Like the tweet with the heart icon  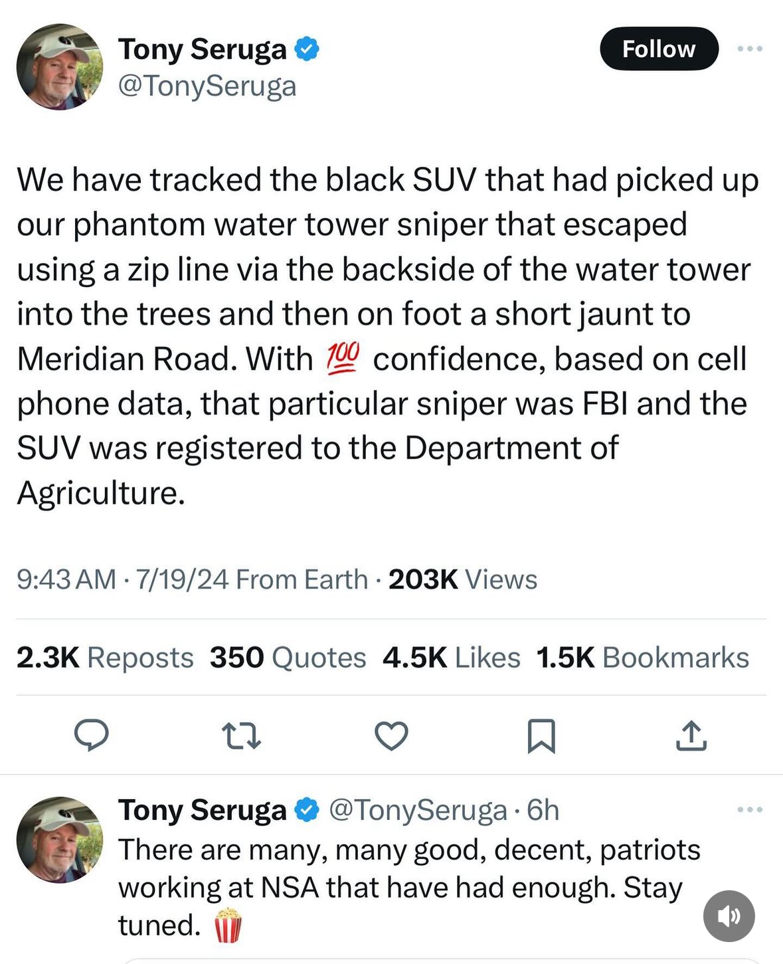[391, 736]
